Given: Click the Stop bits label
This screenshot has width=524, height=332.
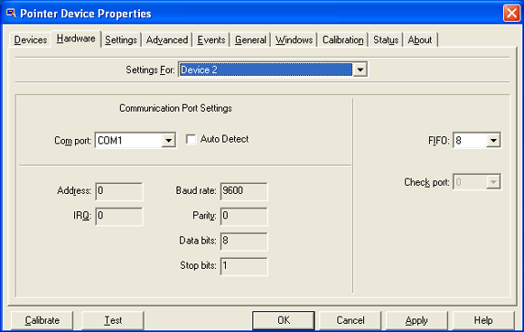Looking at the screenshot, I should pyautogui.click(x=198, y=265).
